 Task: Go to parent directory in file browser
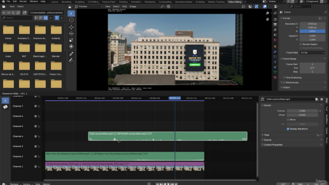coord(13,13)
